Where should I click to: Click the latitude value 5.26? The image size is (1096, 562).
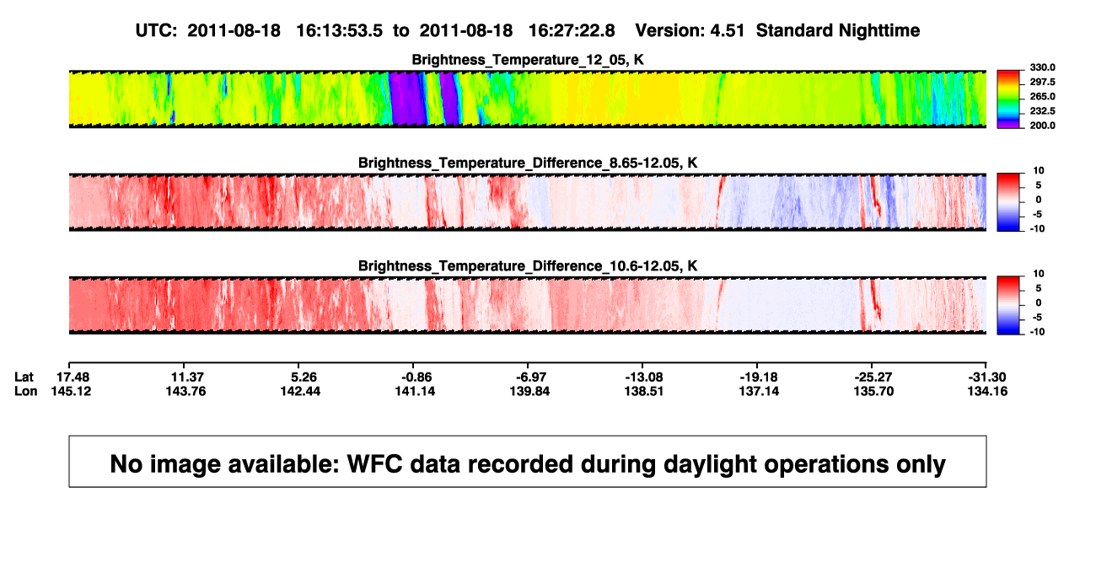tap(304, 377)
